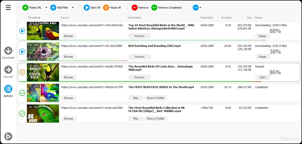This screenshot has height=144, width=302.
Task: Click Show in Folder for MOST BEAUTIFUL BIRDS
Action: (156, 98)
